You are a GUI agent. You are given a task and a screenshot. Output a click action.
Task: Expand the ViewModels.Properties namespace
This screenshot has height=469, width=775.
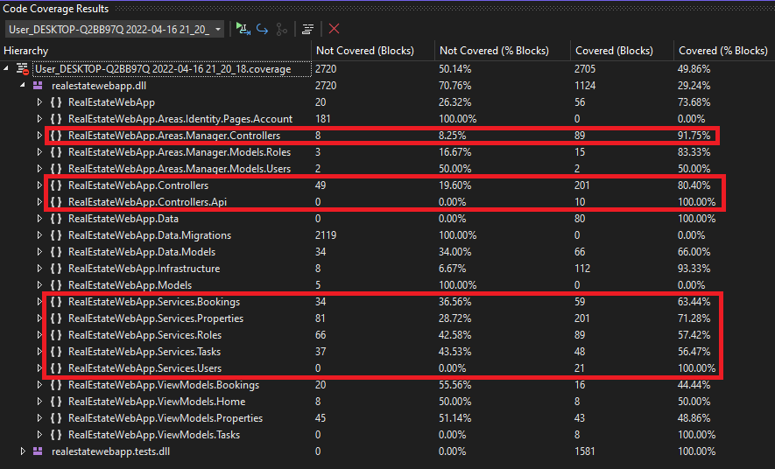(39, 418)
